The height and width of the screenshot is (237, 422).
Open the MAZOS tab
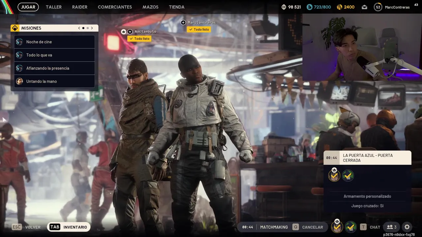[x=150, y=7]
